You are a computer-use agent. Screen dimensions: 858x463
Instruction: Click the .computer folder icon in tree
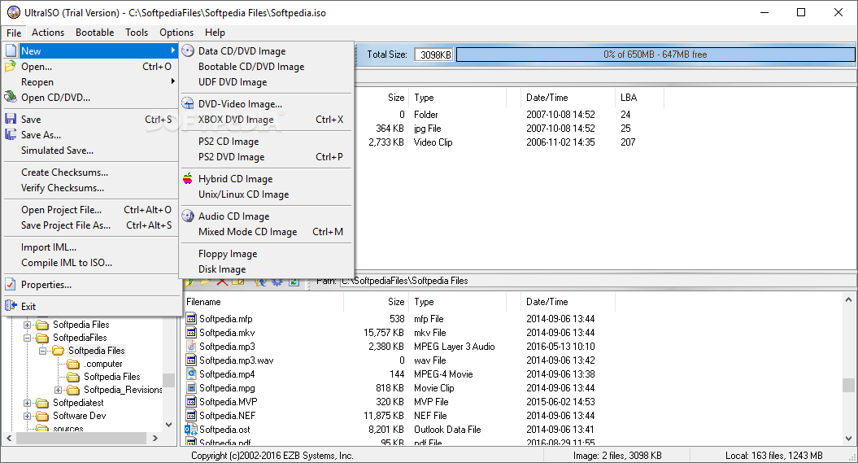coord(73,364)
